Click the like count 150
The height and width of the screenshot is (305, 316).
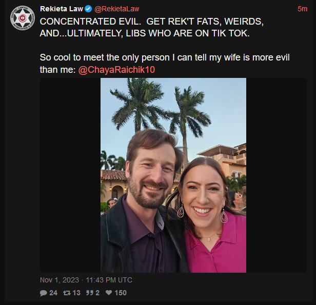click(x=121, y=293)
